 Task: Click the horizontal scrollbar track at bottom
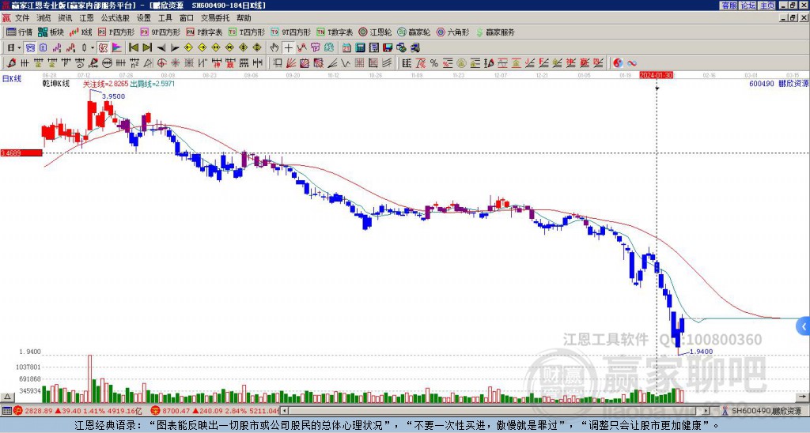click(x=496, y=411)
